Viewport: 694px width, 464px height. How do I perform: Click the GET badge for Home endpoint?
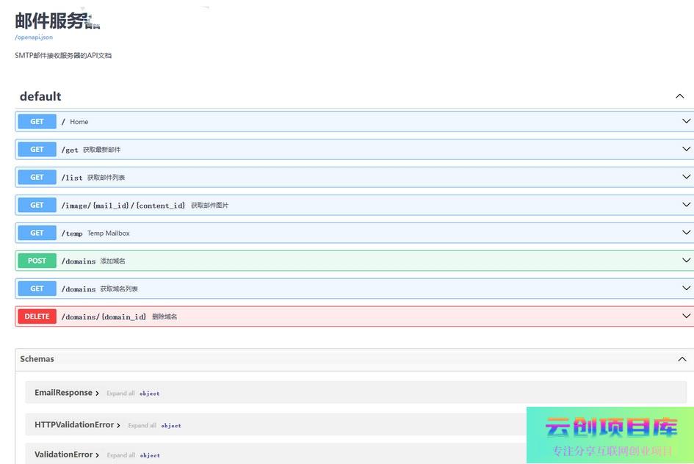pos(37,122)
